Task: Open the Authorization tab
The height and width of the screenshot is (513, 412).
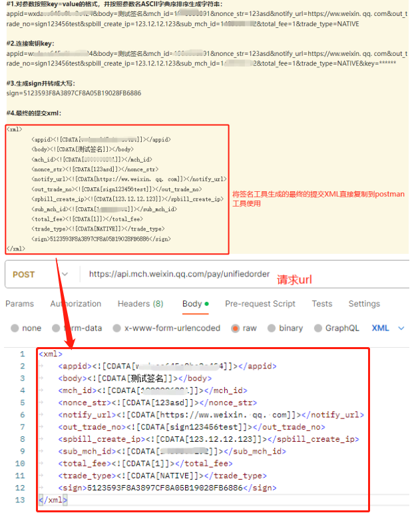Action: coord(76,304)
